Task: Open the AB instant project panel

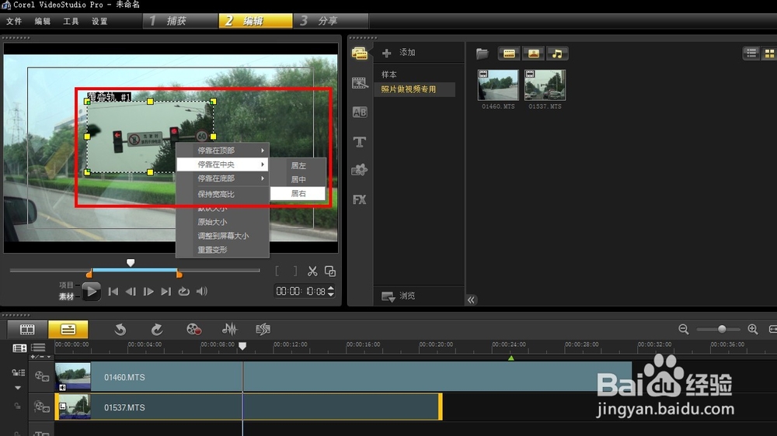Action: pyautogui.click(x=359, y=112)
